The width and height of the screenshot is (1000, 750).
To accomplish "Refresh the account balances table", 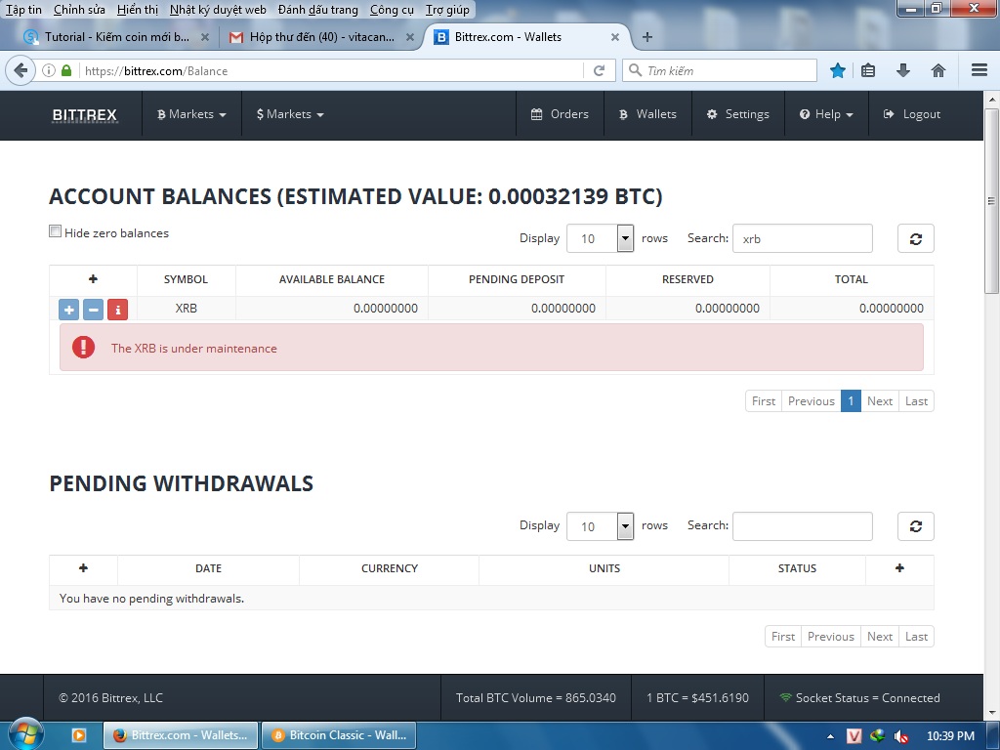I will (x=915, y=238).
